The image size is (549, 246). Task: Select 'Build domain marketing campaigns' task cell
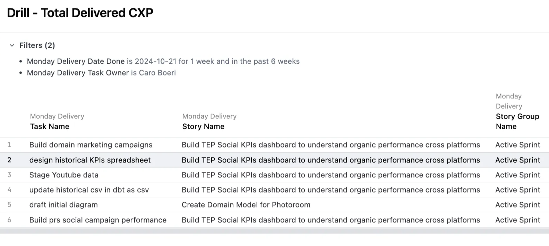coord(91,145)
